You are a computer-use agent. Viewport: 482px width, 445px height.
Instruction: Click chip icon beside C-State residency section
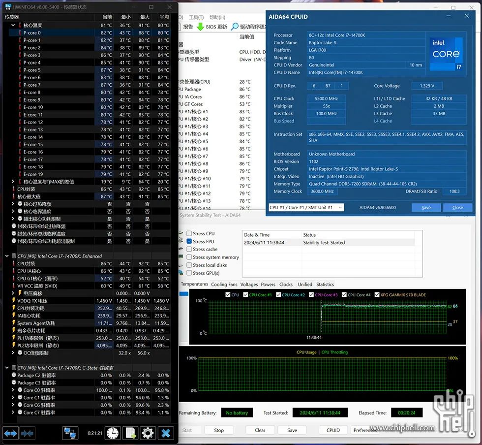14,368
